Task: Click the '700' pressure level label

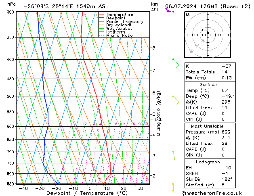Action: (x=11, y=152)
